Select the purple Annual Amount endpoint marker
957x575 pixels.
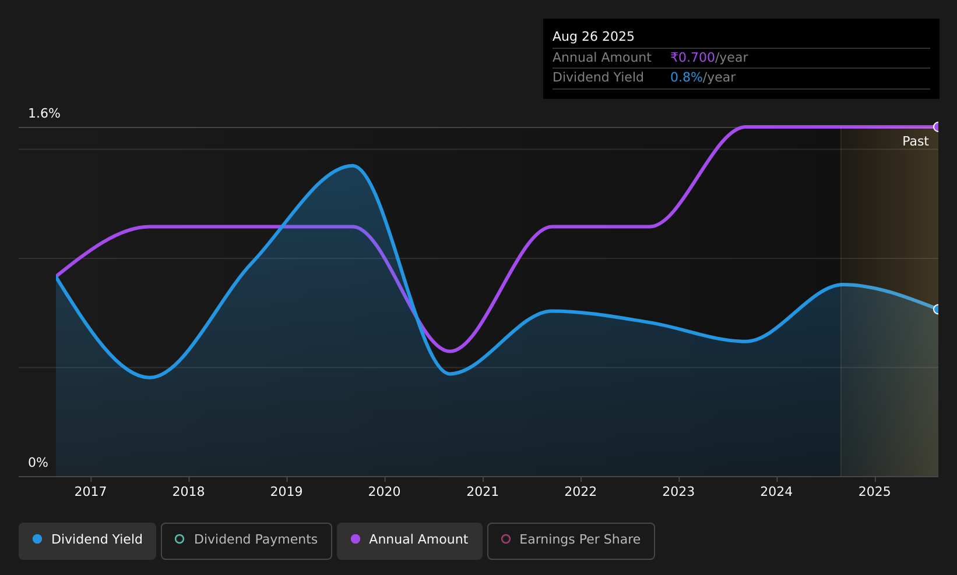[x=937, y=127]
